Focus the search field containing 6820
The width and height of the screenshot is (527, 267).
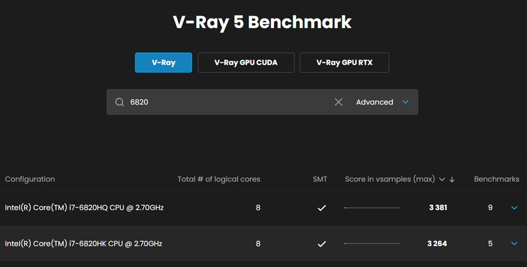pyautogui.click(x=226, y=102)
